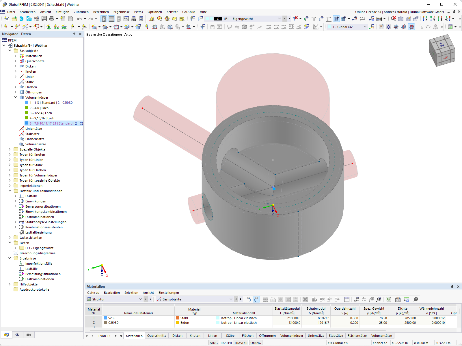Click the help icon in the table toolbar
This screenshot has width=462, height=346.
416,299
